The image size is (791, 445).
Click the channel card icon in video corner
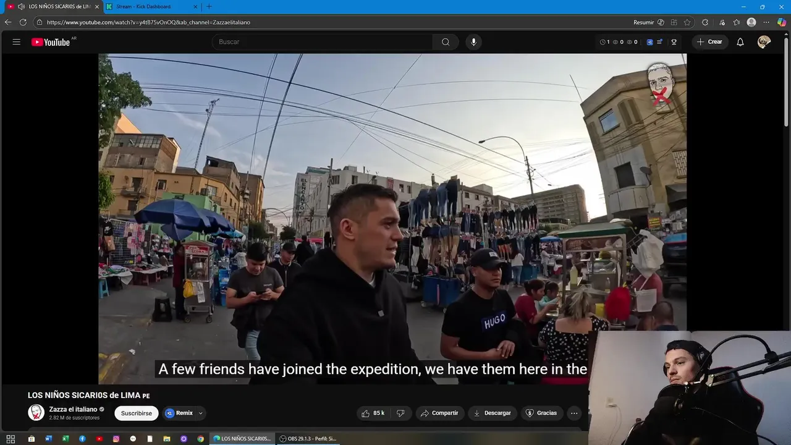point(661,84)
